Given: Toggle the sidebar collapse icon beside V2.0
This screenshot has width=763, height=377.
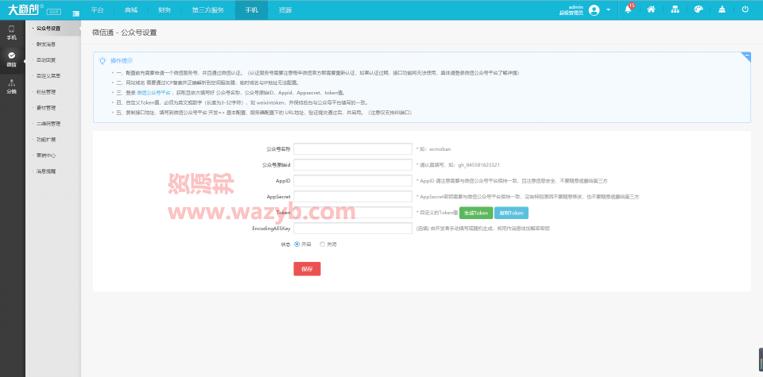Looking at the screenshot, I should pyautogui.click(x=76, y=13).
